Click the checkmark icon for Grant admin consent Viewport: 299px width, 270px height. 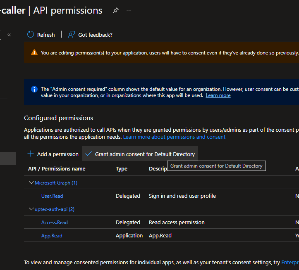[88, 154]
